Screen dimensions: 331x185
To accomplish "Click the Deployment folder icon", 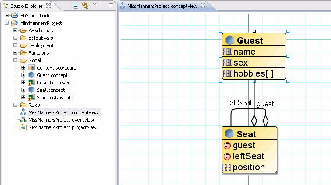I will (23, 45).
